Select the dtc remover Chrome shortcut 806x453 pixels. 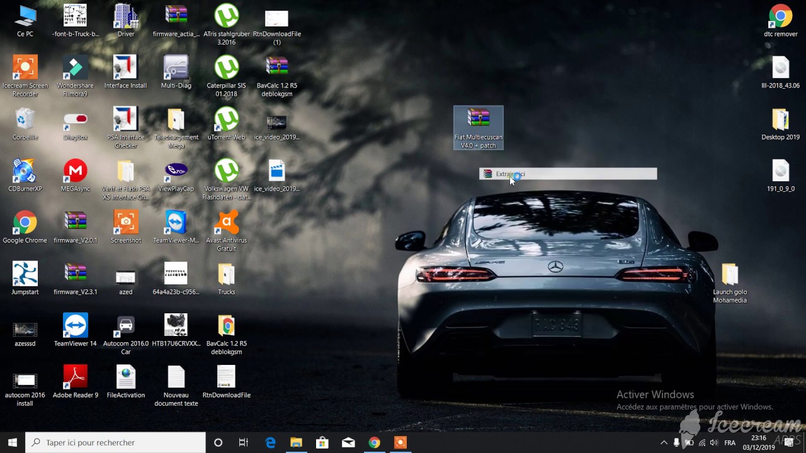781,21
